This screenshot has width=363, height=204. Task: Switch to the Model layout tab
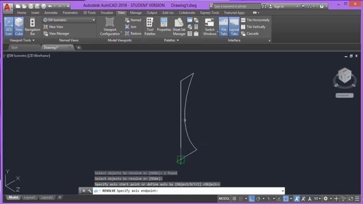click(x=13, y=197)
